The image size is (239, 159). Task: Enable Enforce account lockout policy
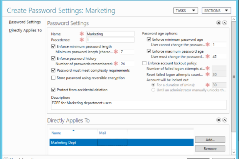(x=144, y=63)
